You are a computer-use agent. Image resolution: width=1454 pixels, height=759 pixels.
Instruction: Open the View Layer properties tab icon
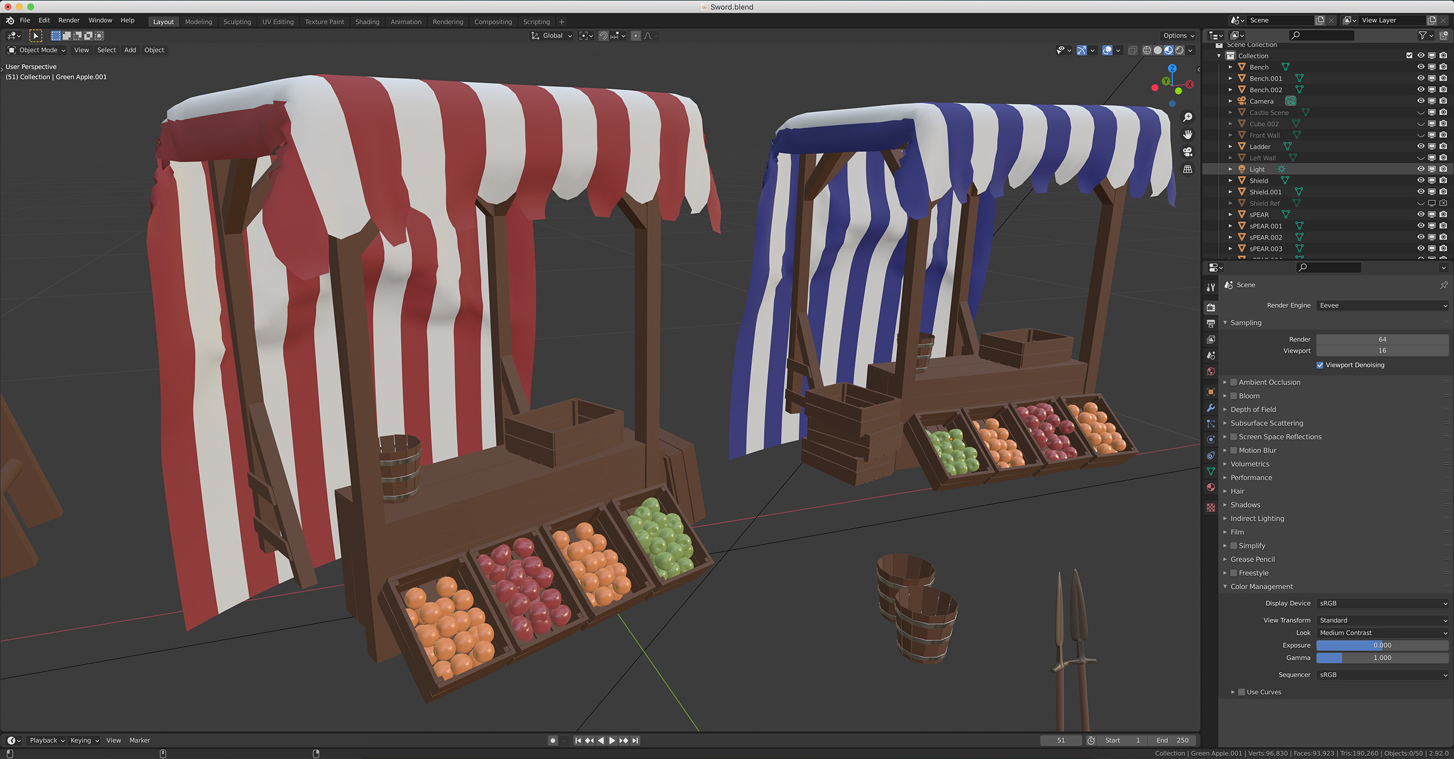pos(1211,339)
